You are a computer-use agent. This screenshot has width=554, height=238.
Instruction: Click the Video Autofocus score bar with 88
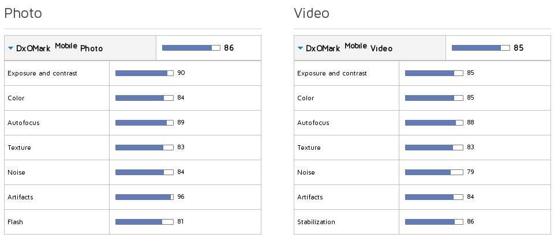[x=434, y=123]
